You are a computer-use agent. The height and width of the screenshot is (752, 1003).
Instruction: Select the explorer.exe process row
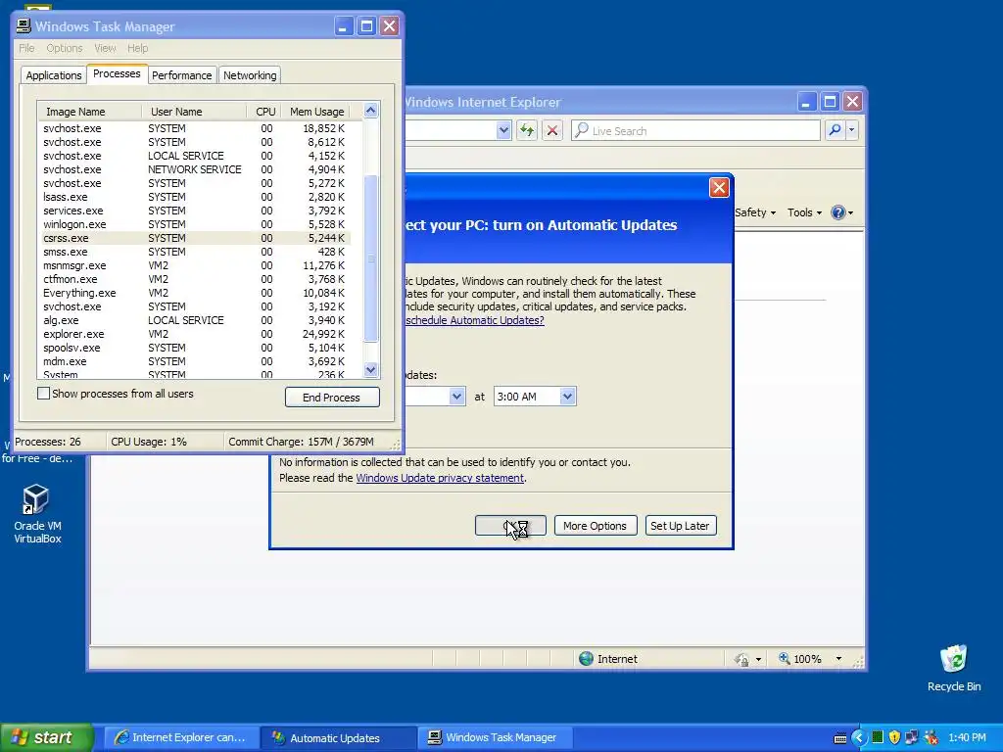195,335
